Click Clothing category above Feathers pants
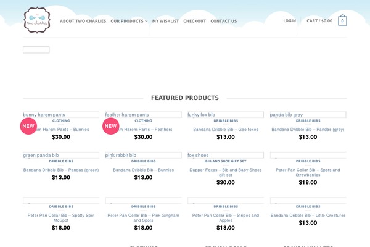The width and height of the screenshot is (370, 247). click(x=143, y=121)
